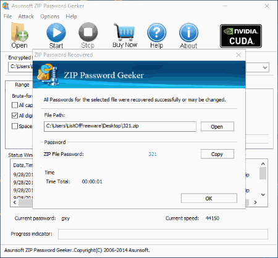The width and height of the screenshot is (278, 258).
Task: Select the Range tab
Action: tap(22, 85)
